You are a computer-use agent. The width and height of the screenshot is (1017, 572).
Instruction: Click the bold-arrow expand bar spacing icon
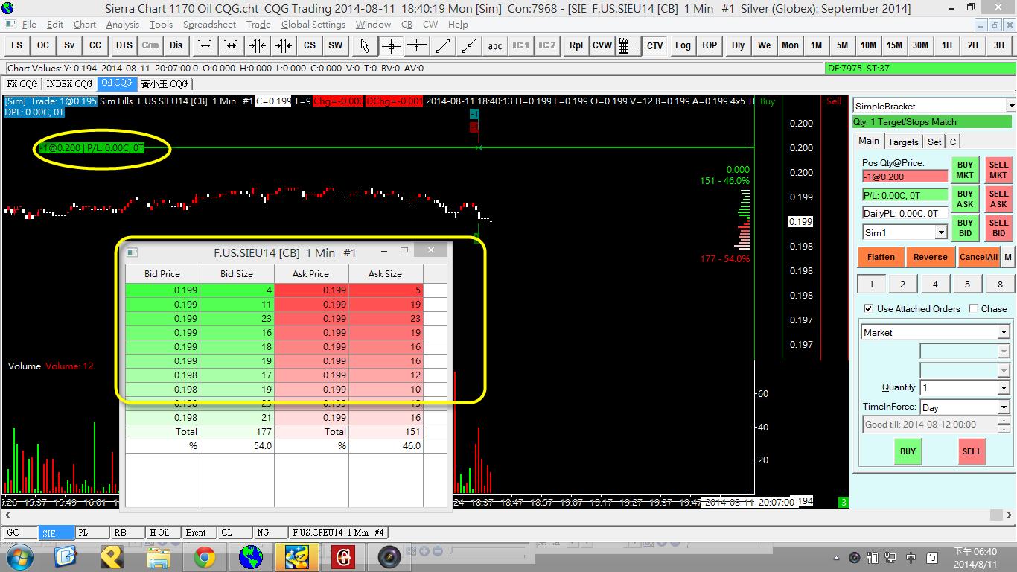(232, 45)
